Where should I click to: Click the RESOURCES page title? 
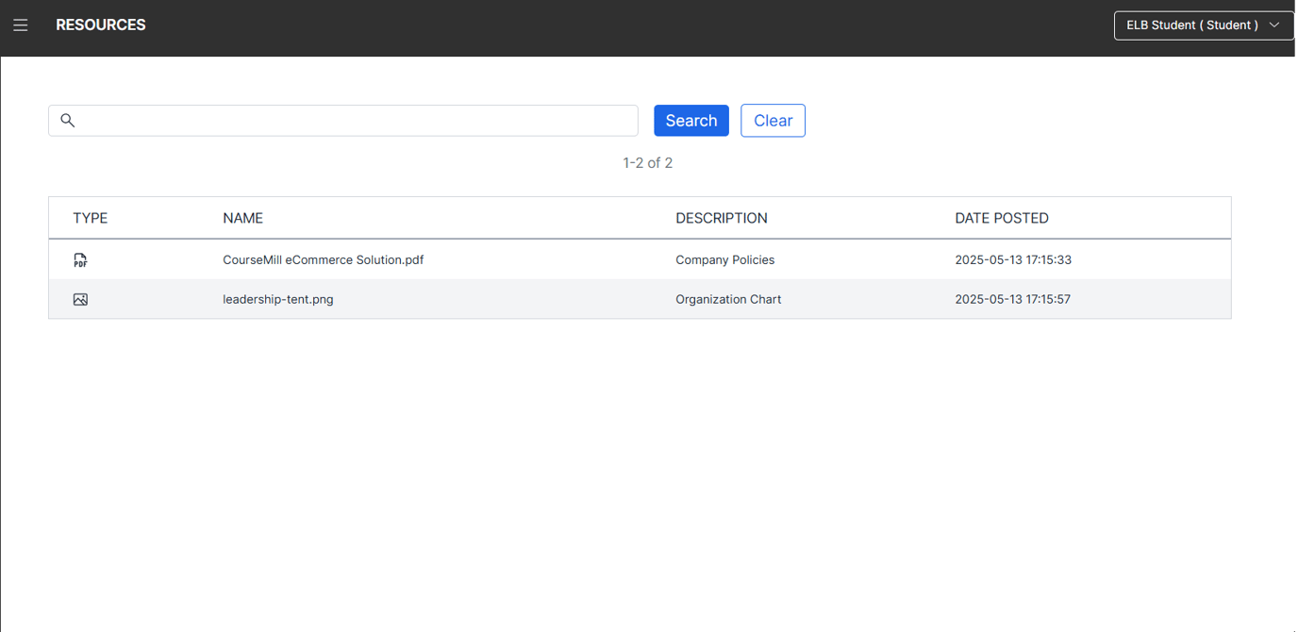click(x=101, y=25)
